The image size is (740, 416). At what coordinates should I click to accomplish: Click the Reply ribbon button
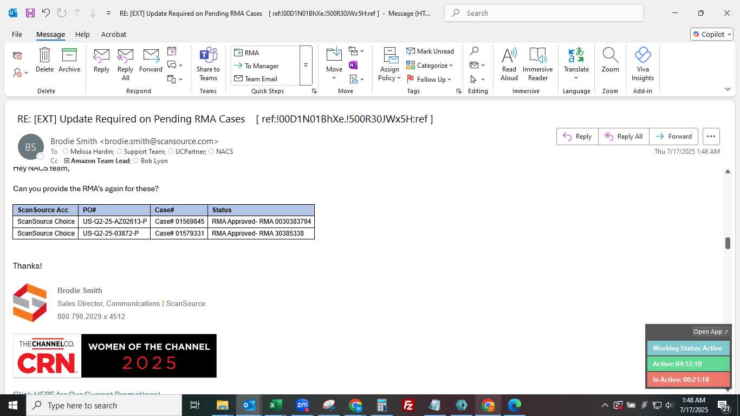(x=101, y=60)
